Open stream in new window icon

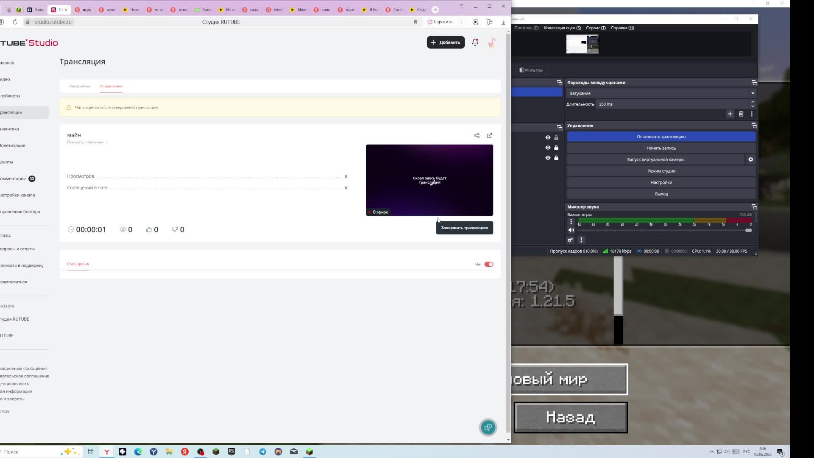(x=489, y=136)
